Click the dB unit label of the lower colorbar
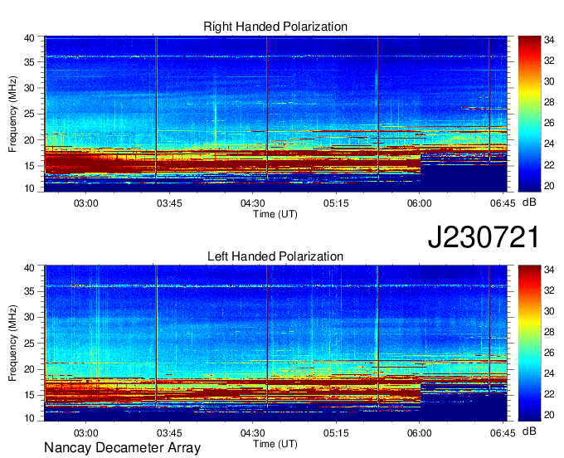 [529, 431]
